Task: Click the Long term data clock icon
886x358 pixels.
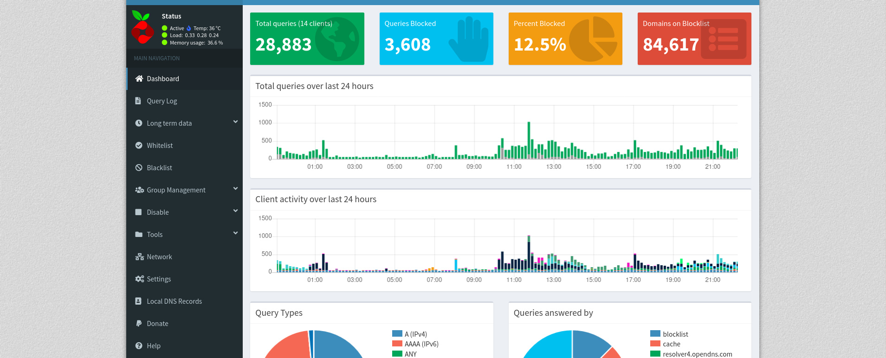Action: click(139, 123)
